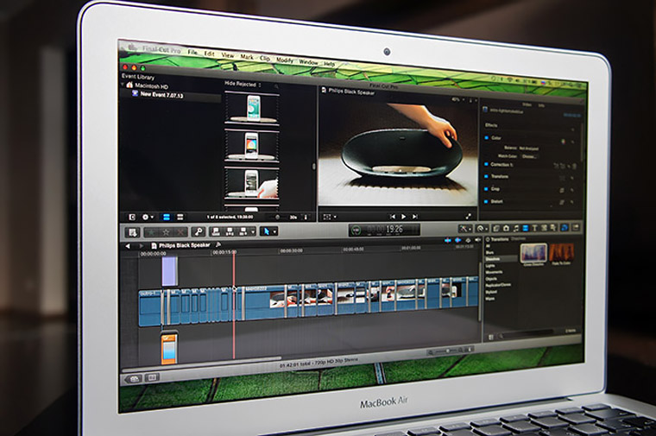Open the Apple menu

(132, 47)
